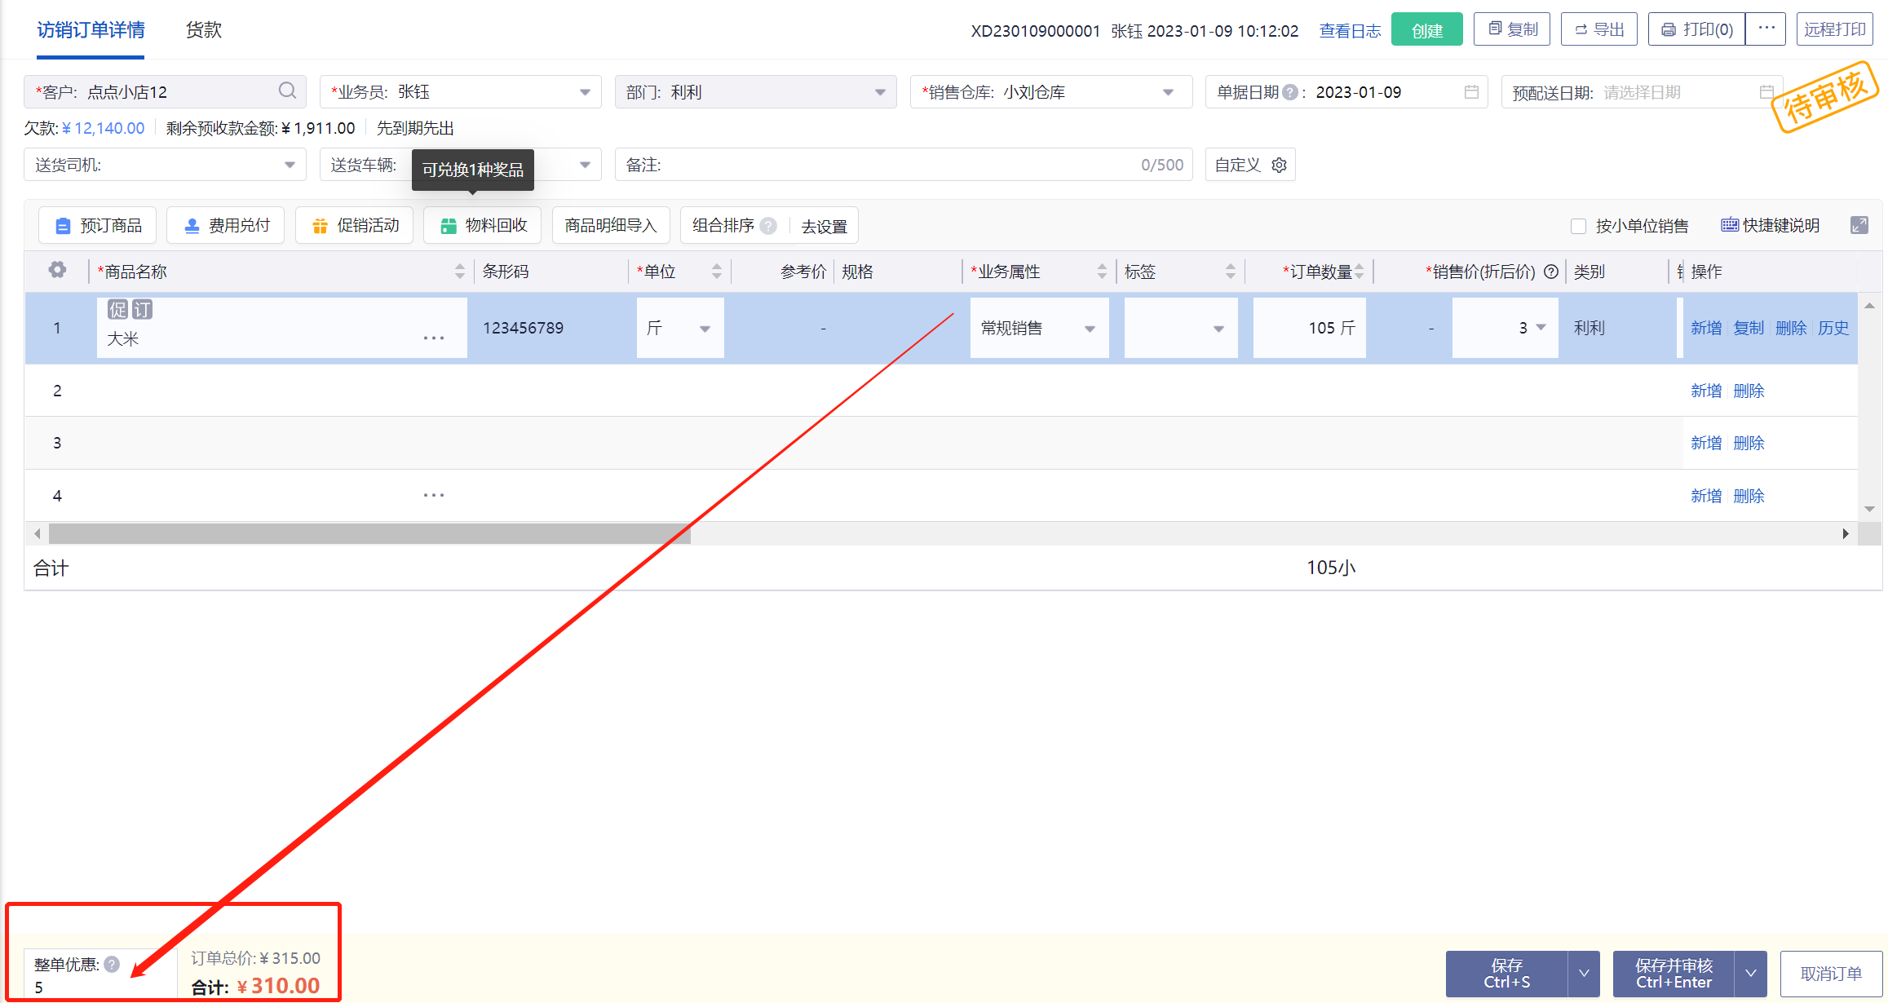Open 快捷键说明 keyboard shortcuts help
1888x1003 pixels.
click(x=1770, y=226)
